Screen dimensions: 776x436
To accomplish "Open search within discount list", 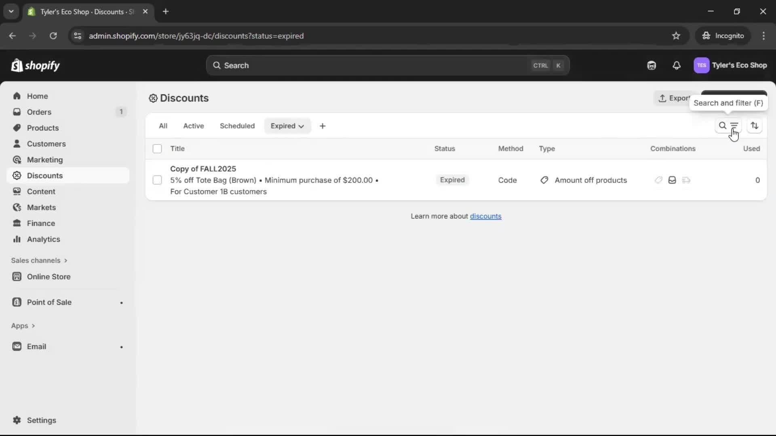I will pyautogui.click(x=723, y=126).
